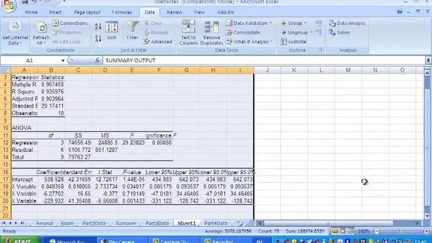Open the Name Box dropdown arrow
Image resolution: width=432 pixels, height=243 pixels.
(x=63, y=60)
